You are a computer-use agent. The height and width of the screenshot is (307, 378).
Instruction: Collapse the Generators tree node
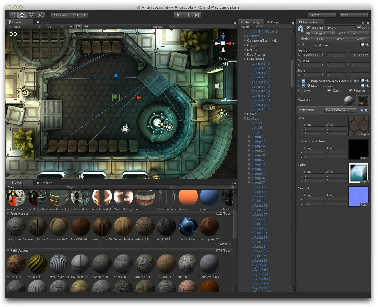(x=245, y=59)
